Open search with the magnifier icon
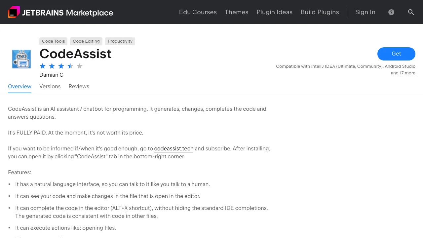 click(411, 12)
